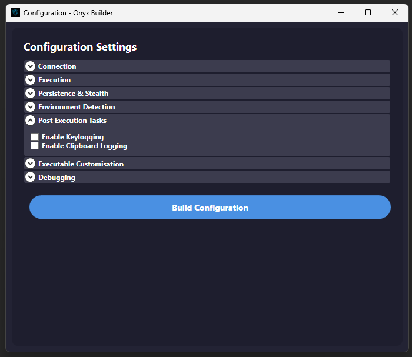The width and height of the screenshot is (412, 357).
Task: Click the chevron icon beside Debugging
Action: point(31,177)
